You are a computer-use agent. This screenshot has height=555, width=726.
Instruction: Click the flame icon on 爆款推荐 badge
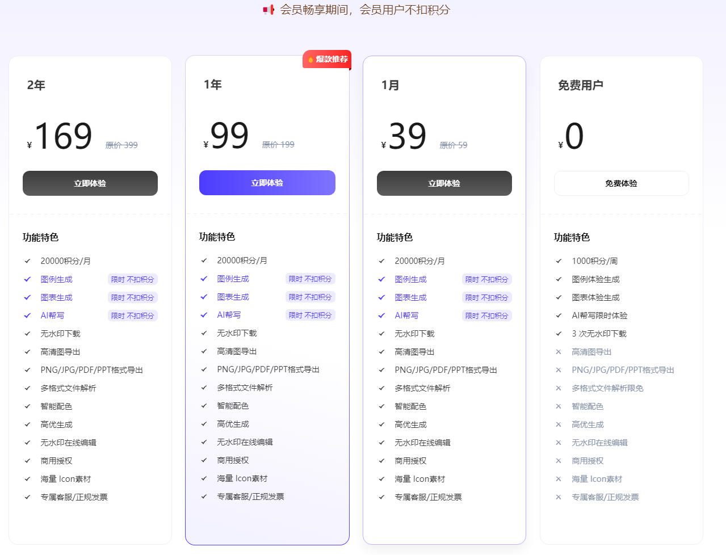310,60
